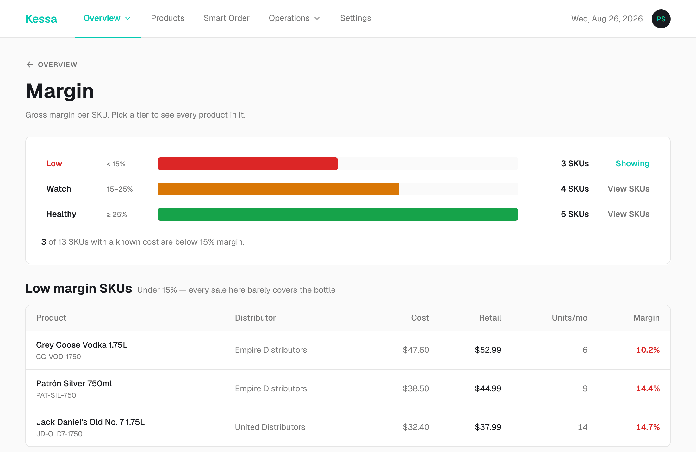This screenshot has width=696, height=452.
Task: Select the Low tier label
Action: coord(54,163)
